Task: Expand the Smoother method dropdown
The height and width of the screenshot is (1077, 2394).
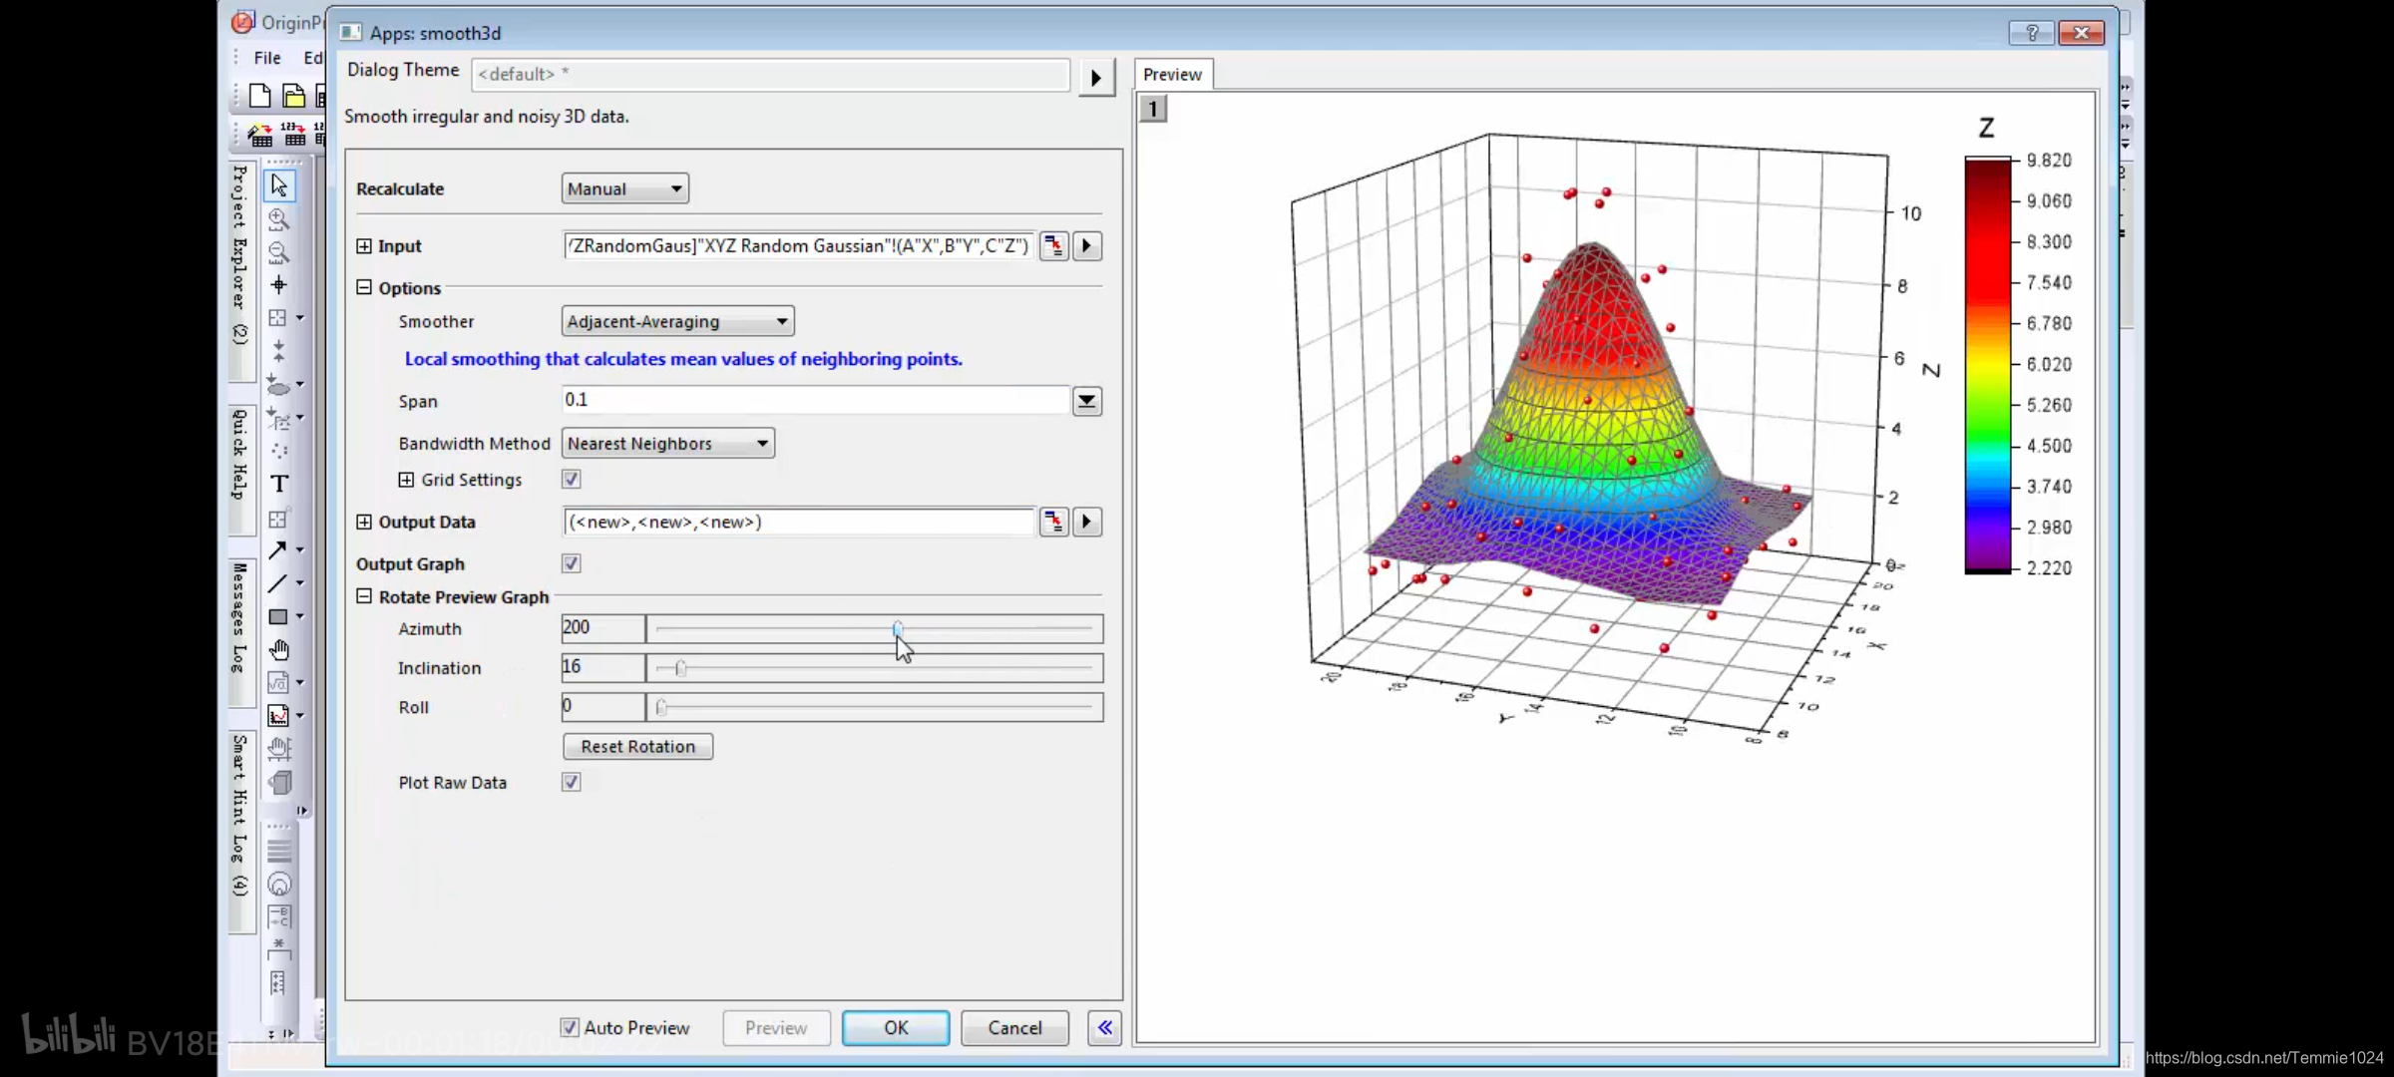Action: [780, 320]
